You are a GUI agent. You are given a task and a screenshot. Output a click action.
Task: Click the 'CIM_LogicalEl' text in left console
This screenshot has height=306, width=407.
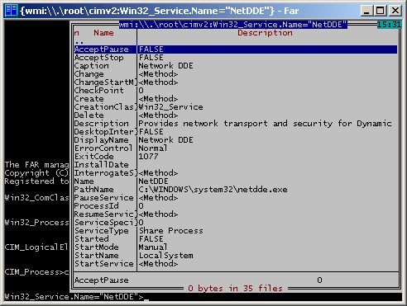[x=36, y=247]
